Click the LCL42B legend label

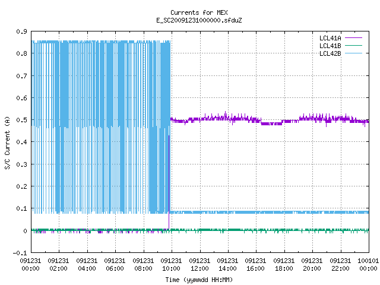(x=330, y=53)
